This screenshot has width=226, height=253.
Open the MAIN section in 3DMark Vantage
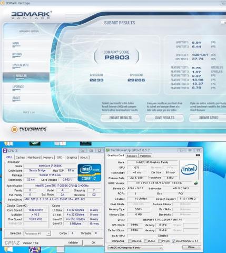tap(16, 44)
